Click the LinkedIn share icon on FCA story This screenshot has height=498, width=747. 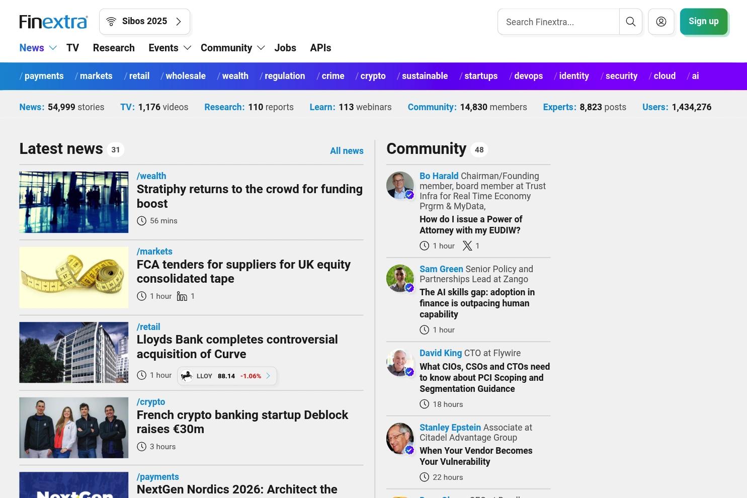[x=182, y=296]
